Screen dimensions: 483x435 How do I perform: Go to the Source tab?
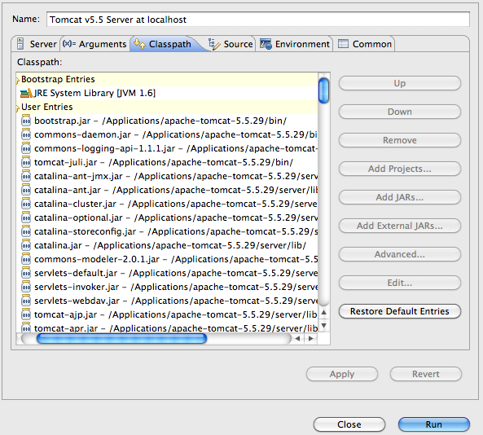231,44
